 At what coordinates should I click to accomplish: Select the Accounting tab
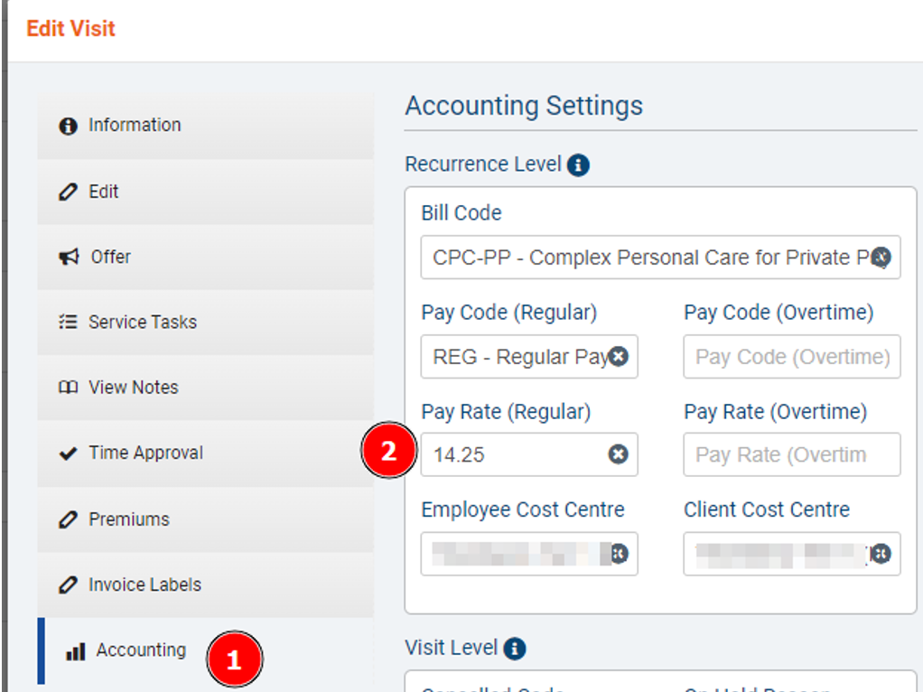[141, 650]
